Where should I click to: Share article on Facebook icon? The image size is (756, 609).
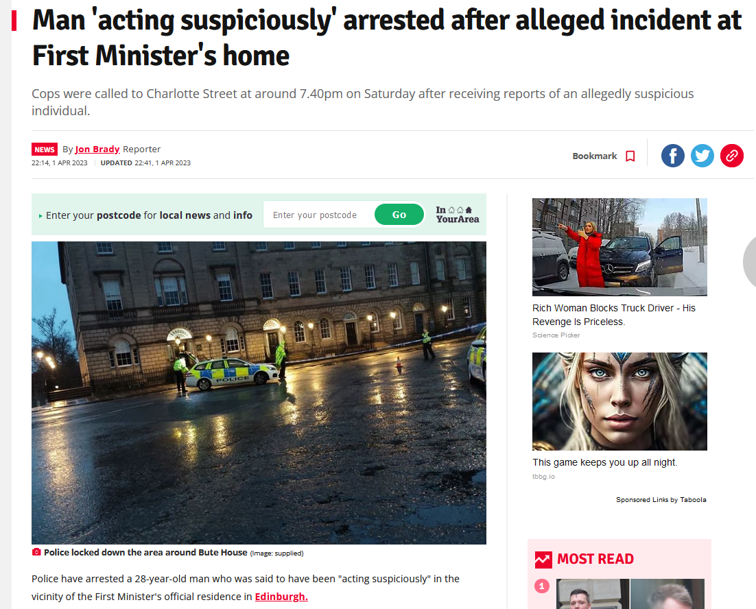tap(672, 156)
